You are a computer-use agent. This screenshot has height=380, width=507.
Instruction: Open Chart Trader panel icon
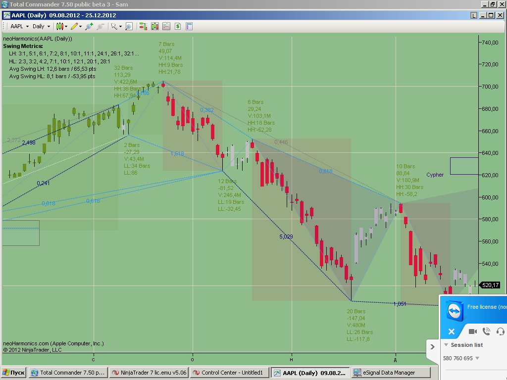143,26
